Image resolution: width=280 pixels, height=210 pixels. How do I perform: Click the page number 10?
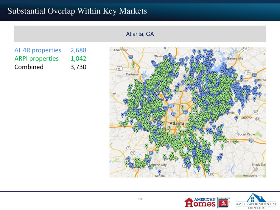coord(140,199)
